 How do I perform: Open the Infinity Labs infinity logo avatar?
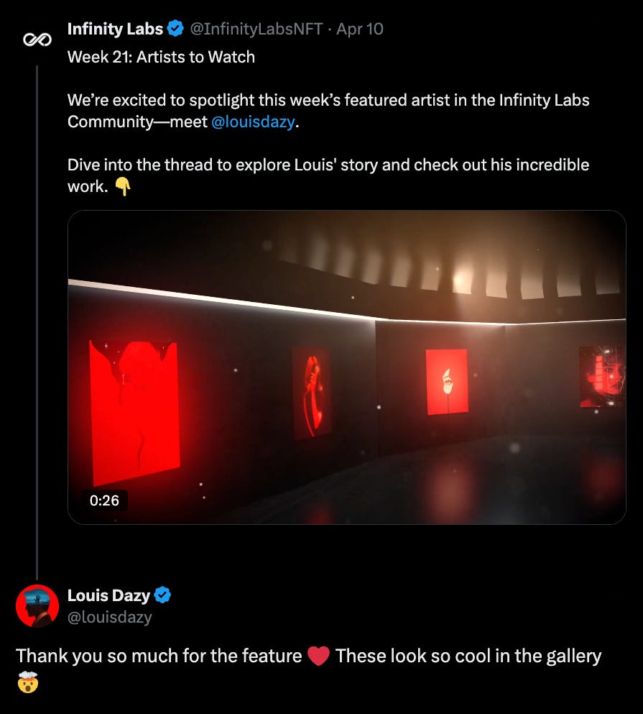37,40
